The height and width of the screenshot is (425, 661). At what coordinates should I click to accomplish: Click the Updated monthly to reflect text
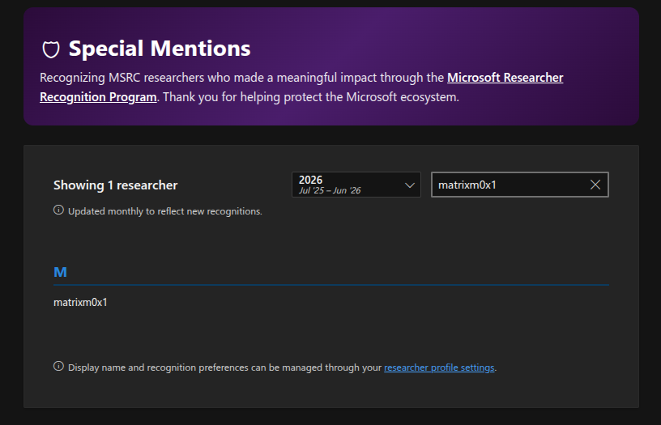point(165,211)
